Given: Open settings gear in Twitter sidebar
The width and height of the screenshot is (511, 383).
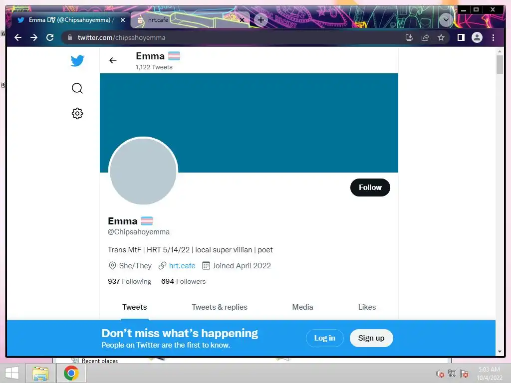Looking at the screenshot, I should [x=77, y=114].
